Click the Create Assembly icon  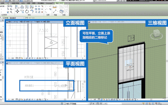coord(61,7)
